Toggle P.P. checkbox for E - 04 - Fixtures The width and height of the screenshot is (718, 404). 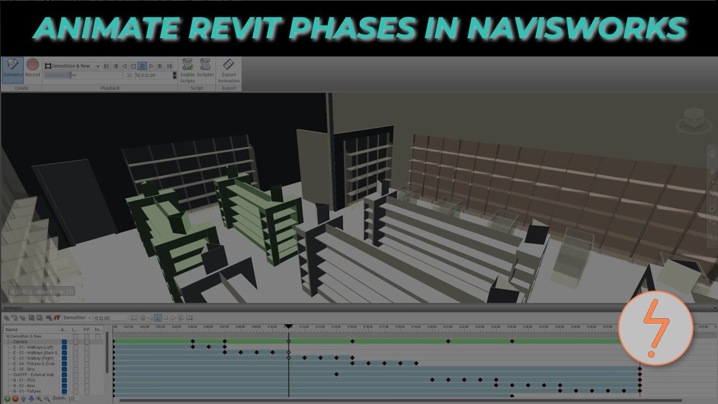point(87,364)
